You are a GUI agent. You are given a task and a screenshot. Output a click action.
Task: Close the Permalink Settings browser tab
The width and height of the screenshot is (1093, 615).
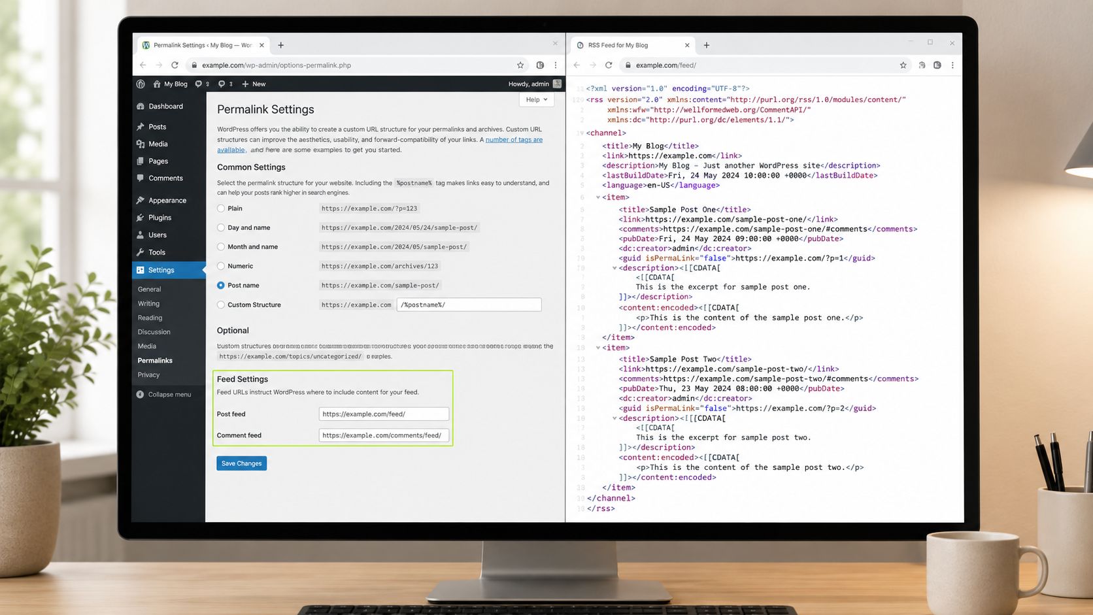(261, 45)
